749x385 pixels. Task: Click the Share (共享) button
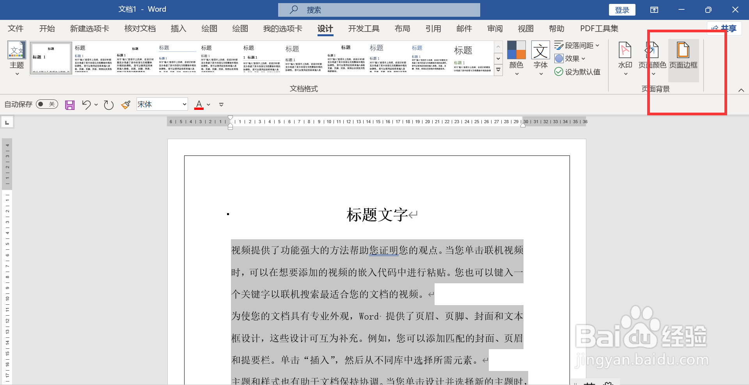724,28
